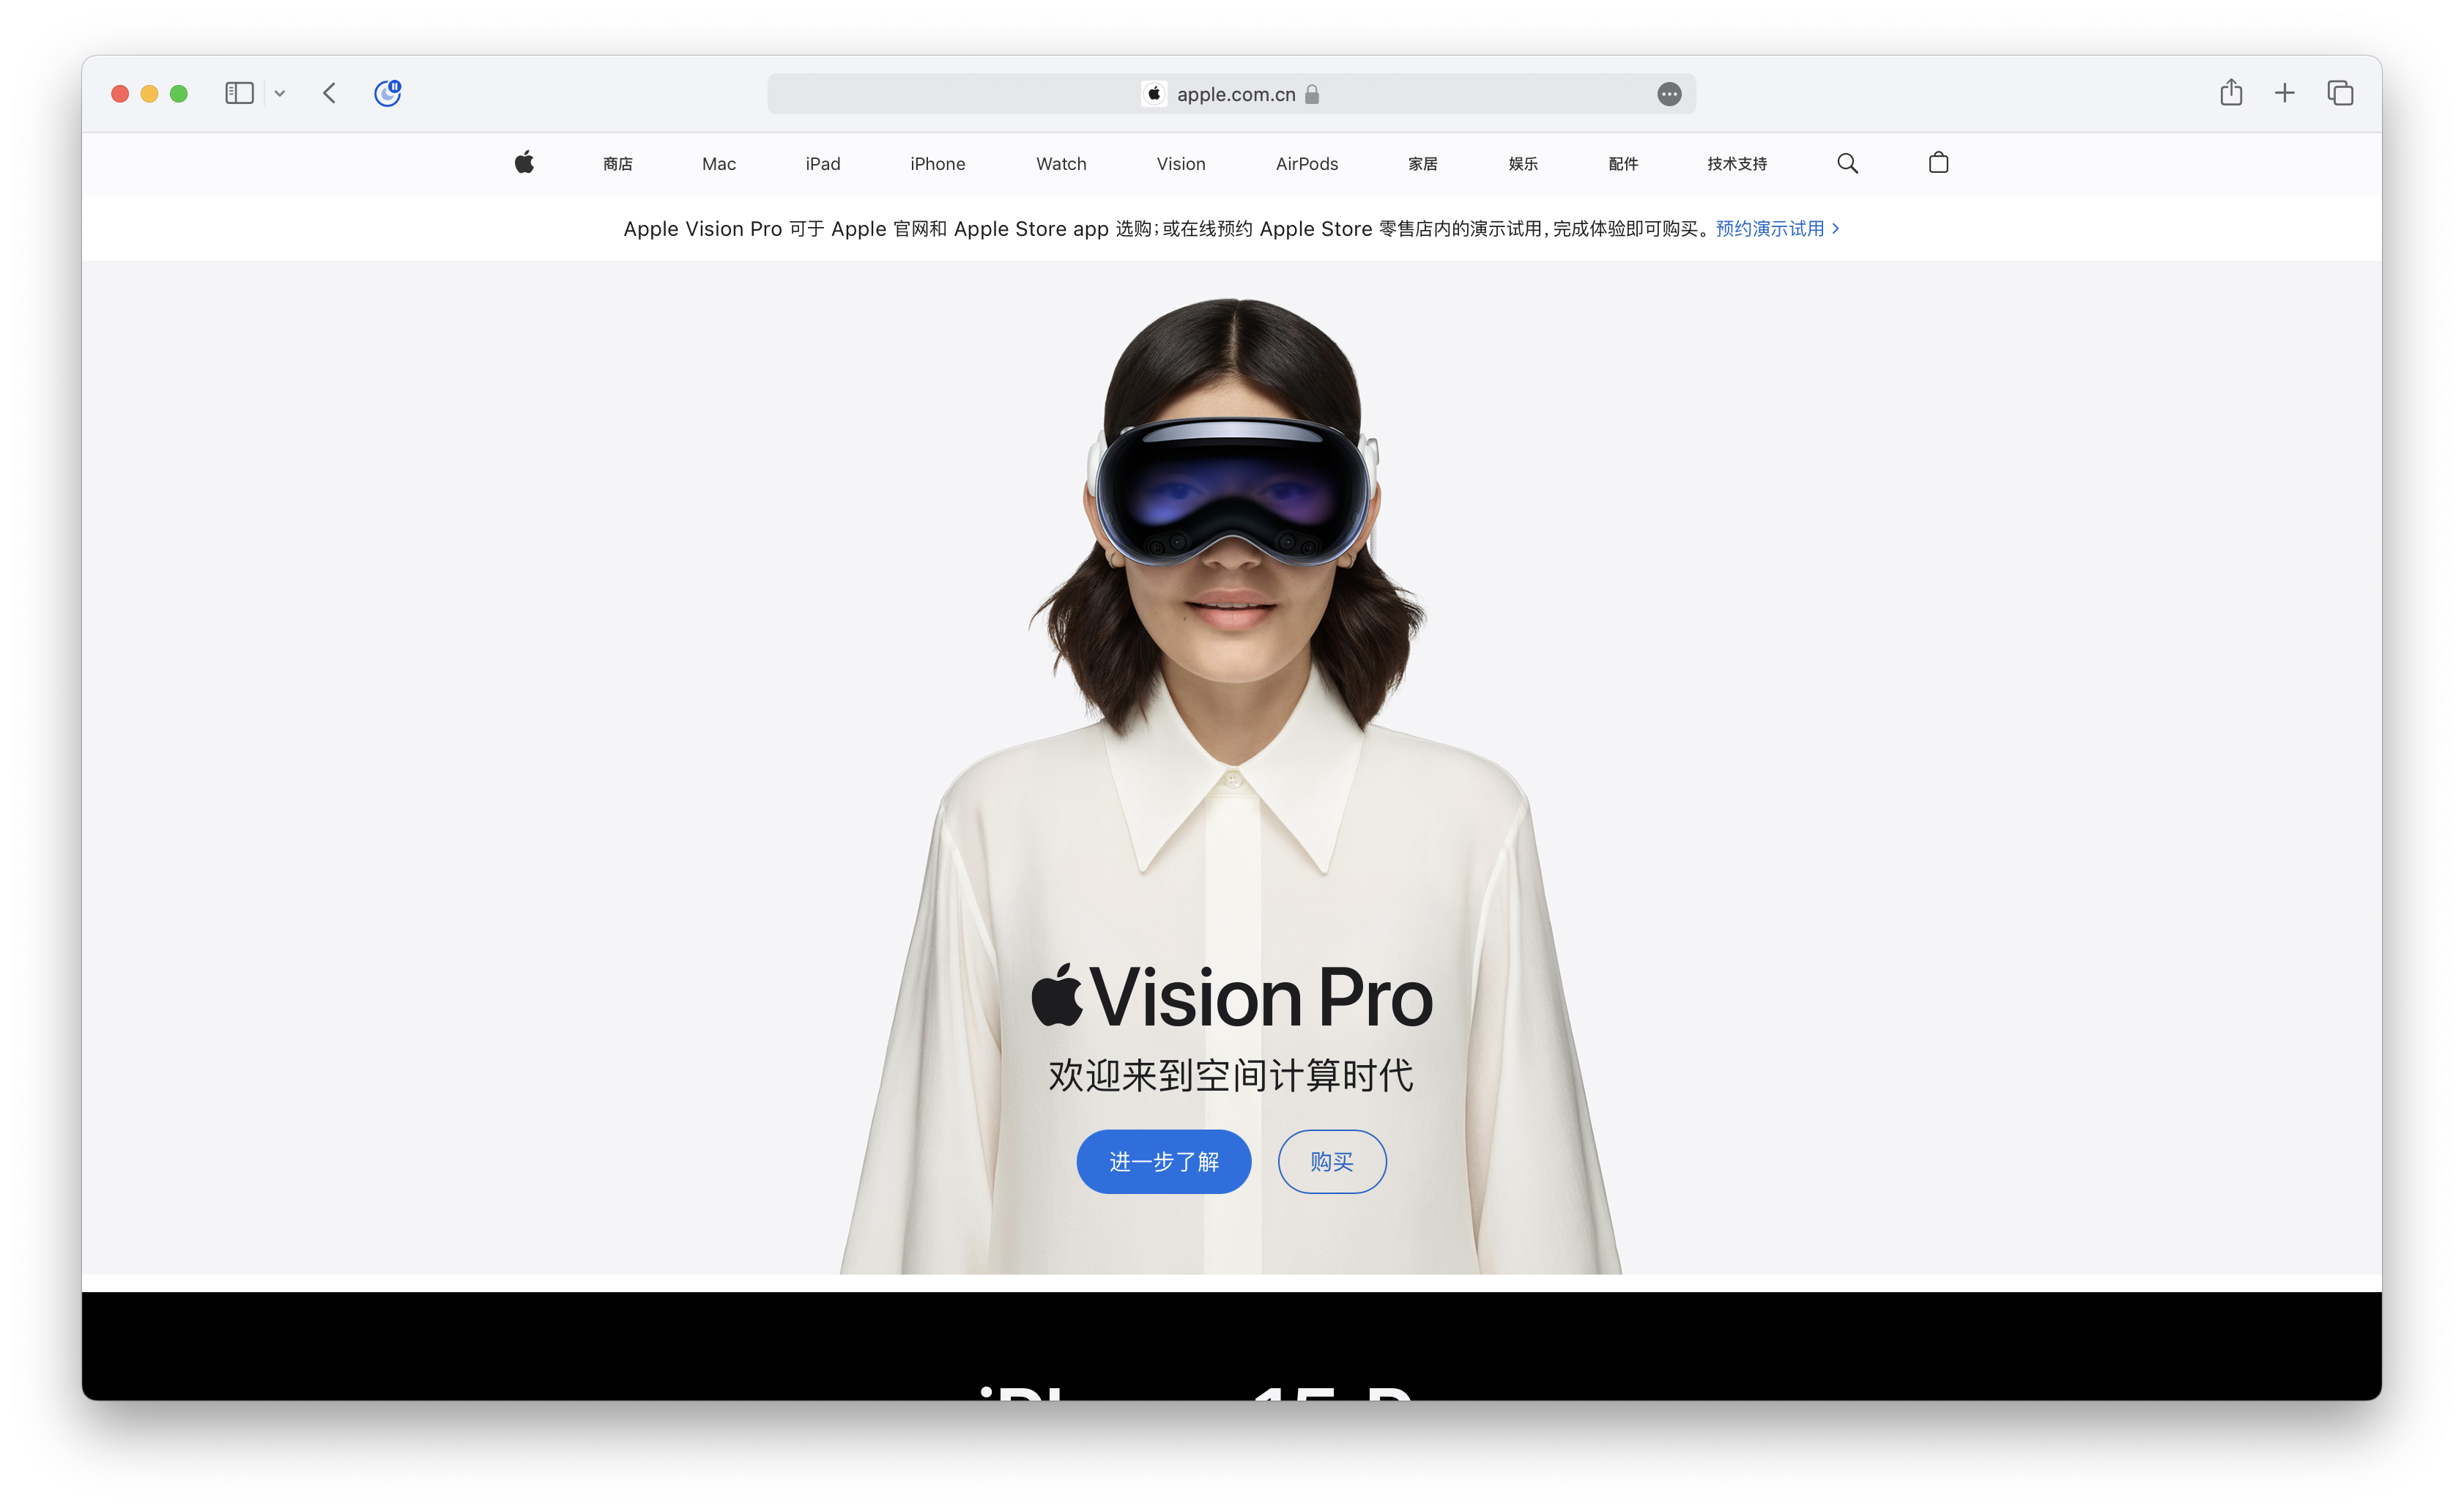Close the Safari window with red button
The image size is (2464, 1509).
pos(120,93)
